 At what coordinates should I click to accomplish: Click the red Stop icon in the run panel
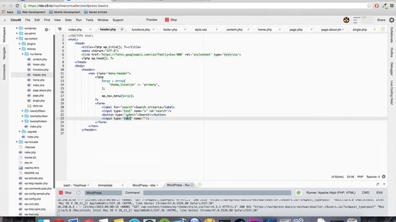coord(61,192)
